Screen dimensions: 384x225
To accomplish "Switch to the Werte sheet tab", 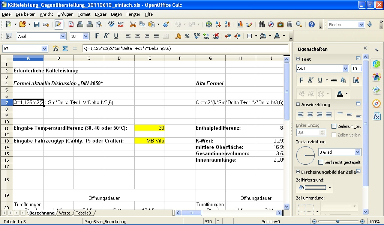I will [x=64, y=213].
